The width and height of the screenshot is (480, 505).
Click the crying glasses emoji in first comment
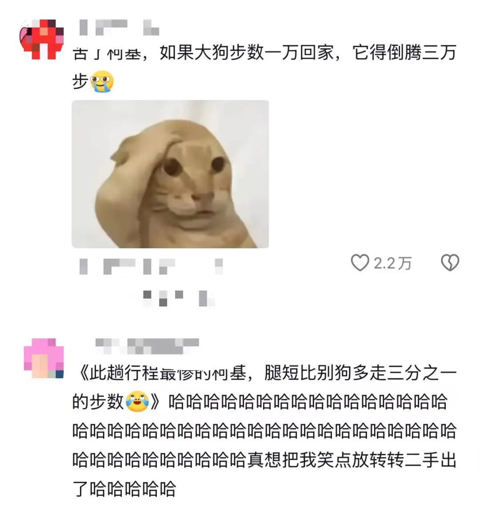click(x=102, y=81)
